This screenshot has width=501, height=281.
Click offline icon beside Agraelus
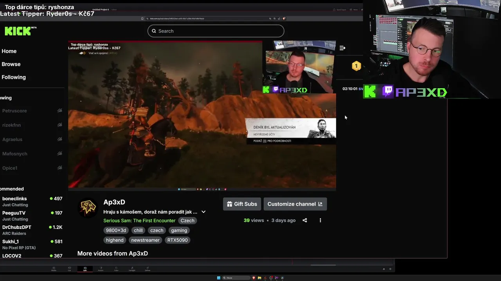click(x=59, y=139)
